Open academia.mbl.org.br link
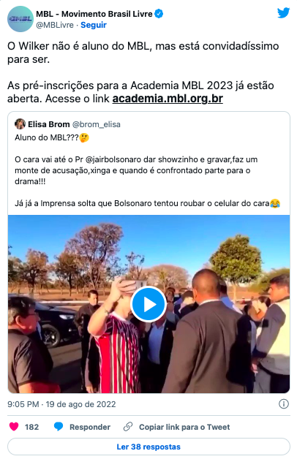The height and width of the screenshot is (459, 297). [168, 99]
